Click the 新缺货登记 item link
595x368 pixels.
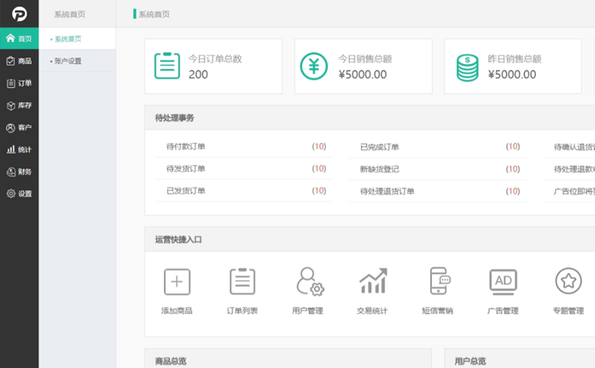(x=379, y=169)
